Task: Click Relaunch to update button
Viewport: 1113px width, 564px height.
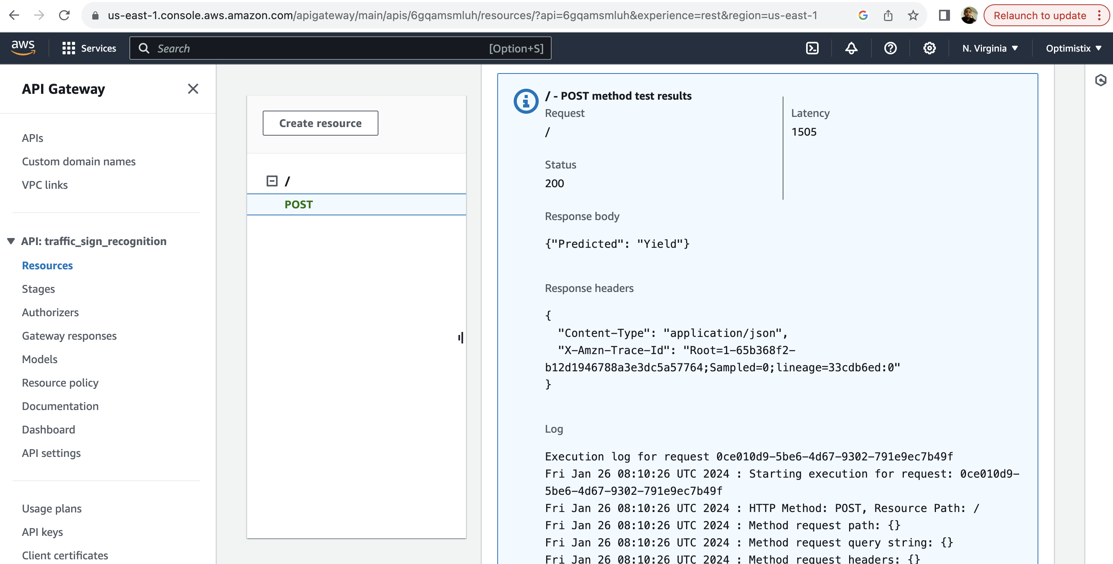Action: pyautogui.click(x=1040, y=16)
